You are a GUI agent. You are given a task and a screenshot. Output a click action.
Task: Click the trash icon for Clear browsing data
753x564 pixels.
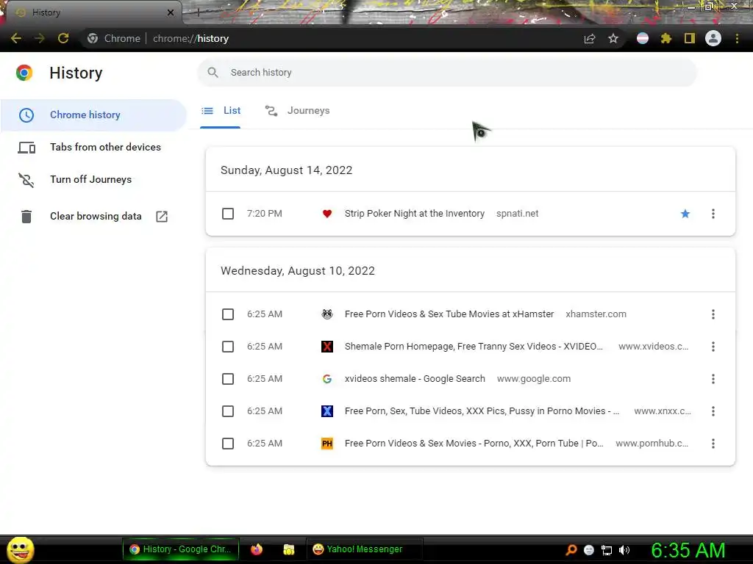point(26,217)
